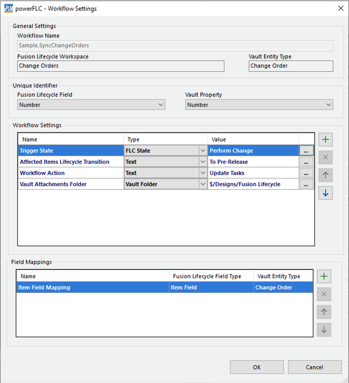The image size is (349, 383).
Task: Change Type dropdown for Workflow Action row
Action: (203, 173)
